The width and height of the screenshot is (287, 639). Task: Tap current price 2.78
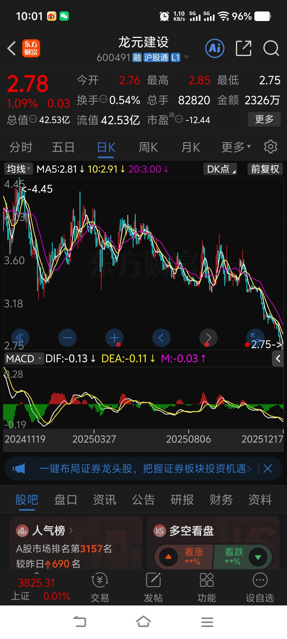point(28,84)
